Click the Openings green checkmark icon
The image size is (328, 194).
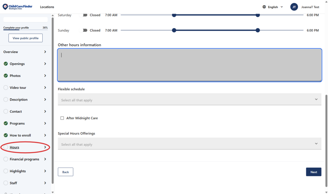[6, 64]
